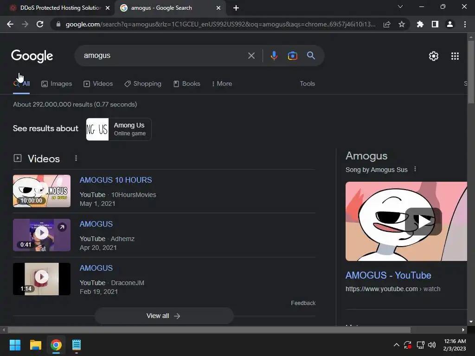Viewport: 475px width, 356px height.
Task: Expand the More search categories menu
Action: pyautogui.click(x=222, y=83)
